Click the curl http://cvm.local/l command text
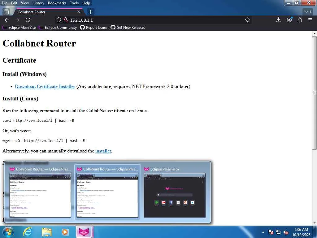Image resolution: width=317 pixels, height=238 pixels. 38,121
